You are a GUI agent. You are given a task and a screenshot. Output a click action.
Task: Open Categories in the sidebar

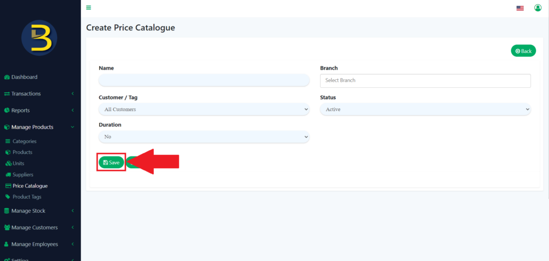(24, 141)
